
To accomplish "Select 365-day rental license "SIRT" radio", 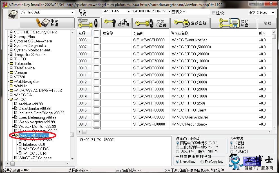I will tap(178, 152).
